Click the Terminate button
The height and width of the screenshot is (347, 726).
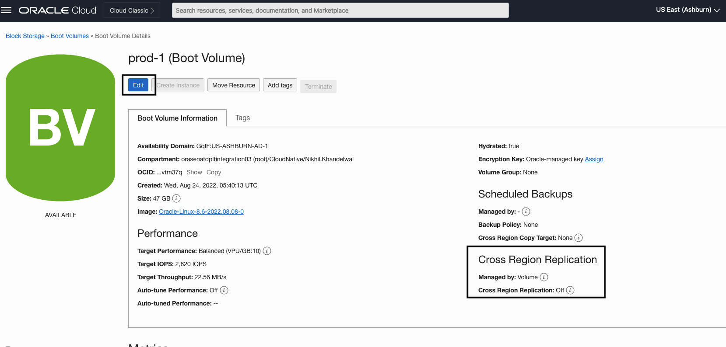pos(319,87)
